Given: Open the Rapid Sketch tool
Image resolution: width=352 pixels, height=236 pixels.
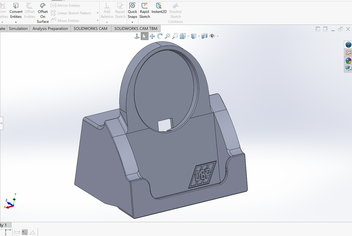Looking at the screenshot, I should 144,10.
